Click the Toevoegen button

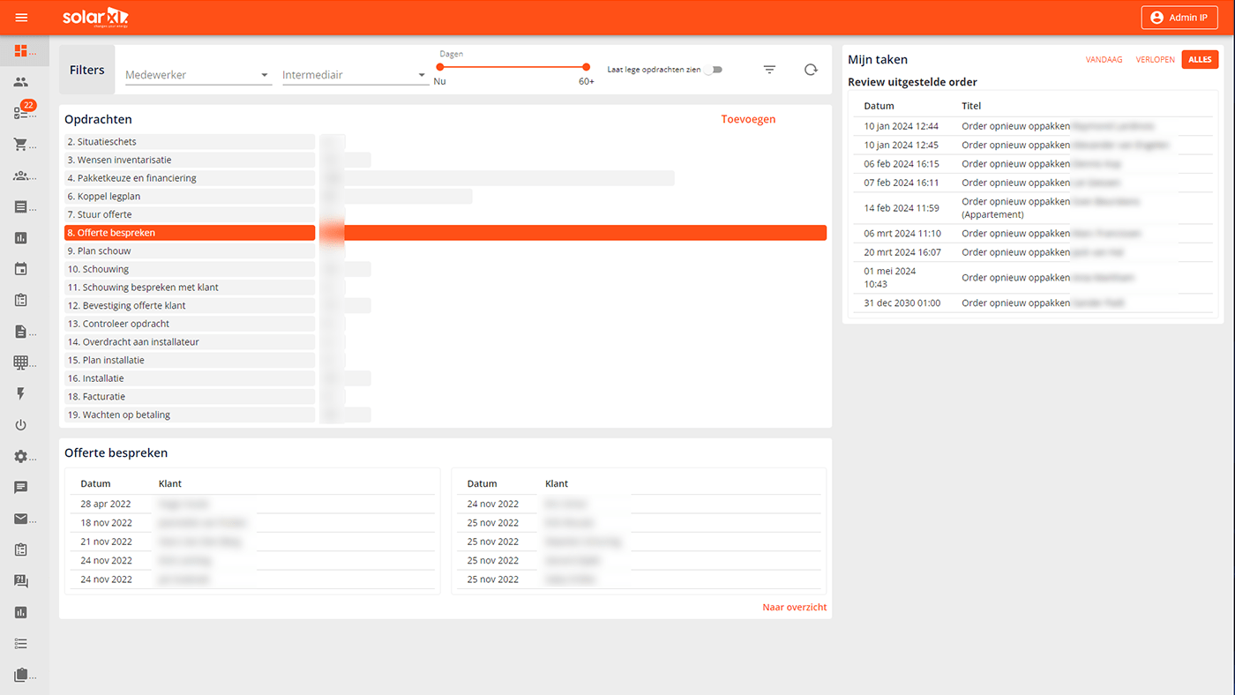748,119
